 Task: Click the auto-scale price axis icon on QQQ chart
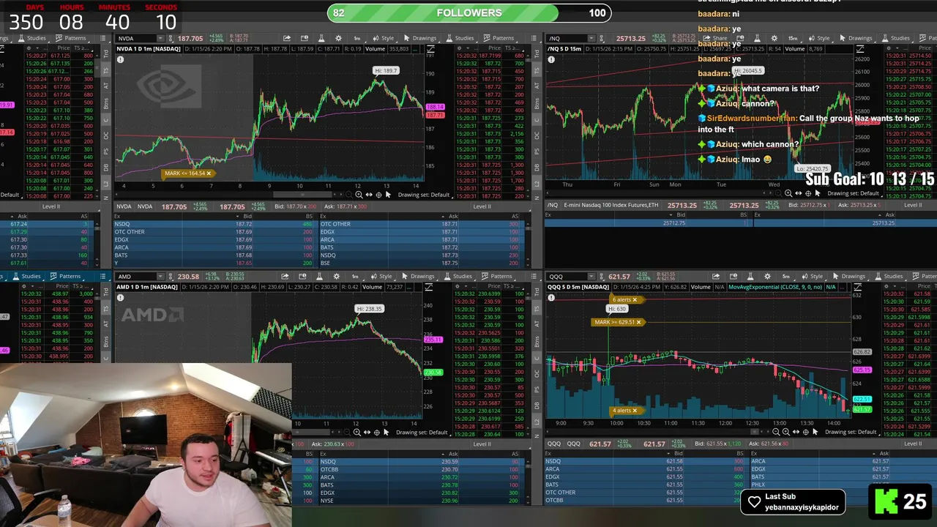(858, 287)
